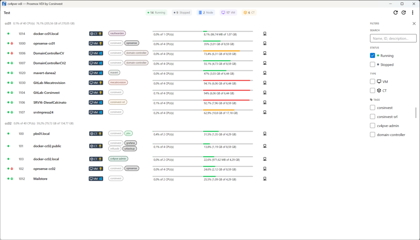420x240 pixels.
Task: Select the Mailstore VM name
Action: coord(40,179)
